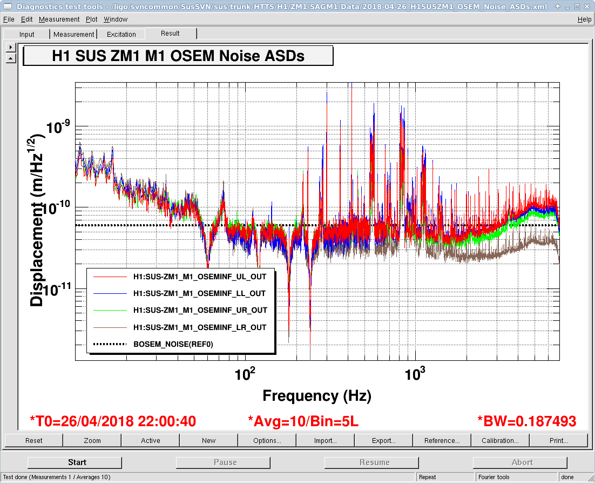This screenshot has width=595, height=484.
Task: Open the File menu
Action: (9, 19)
